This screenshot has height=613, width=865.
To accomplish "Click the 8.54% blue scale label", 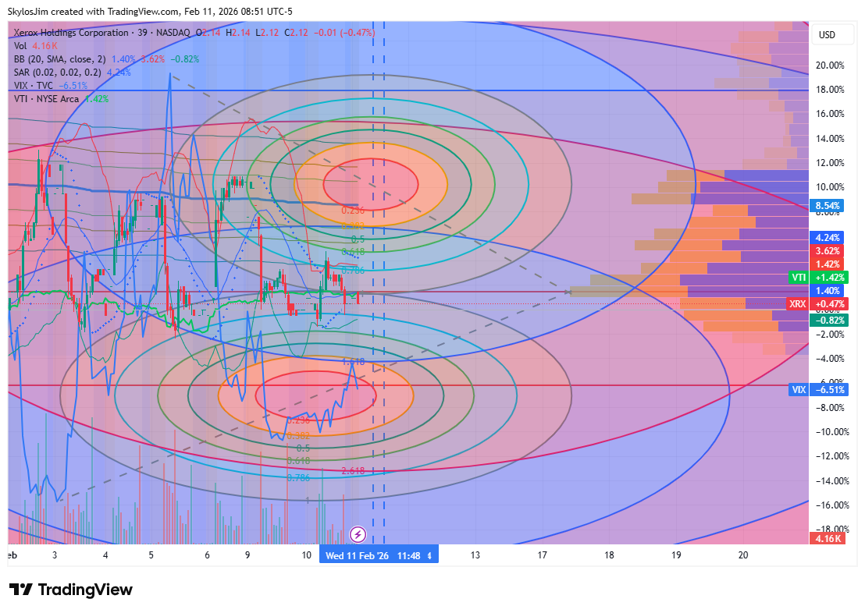I will click(x=827, y=206).
